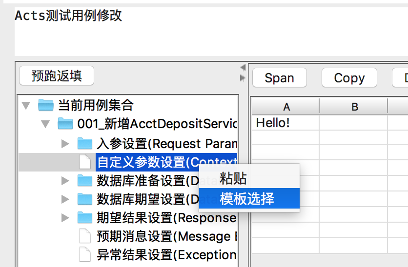Click the Acts测试用例修改 title text area
Screen dimensions: 408x267
[x=211, y=32]
